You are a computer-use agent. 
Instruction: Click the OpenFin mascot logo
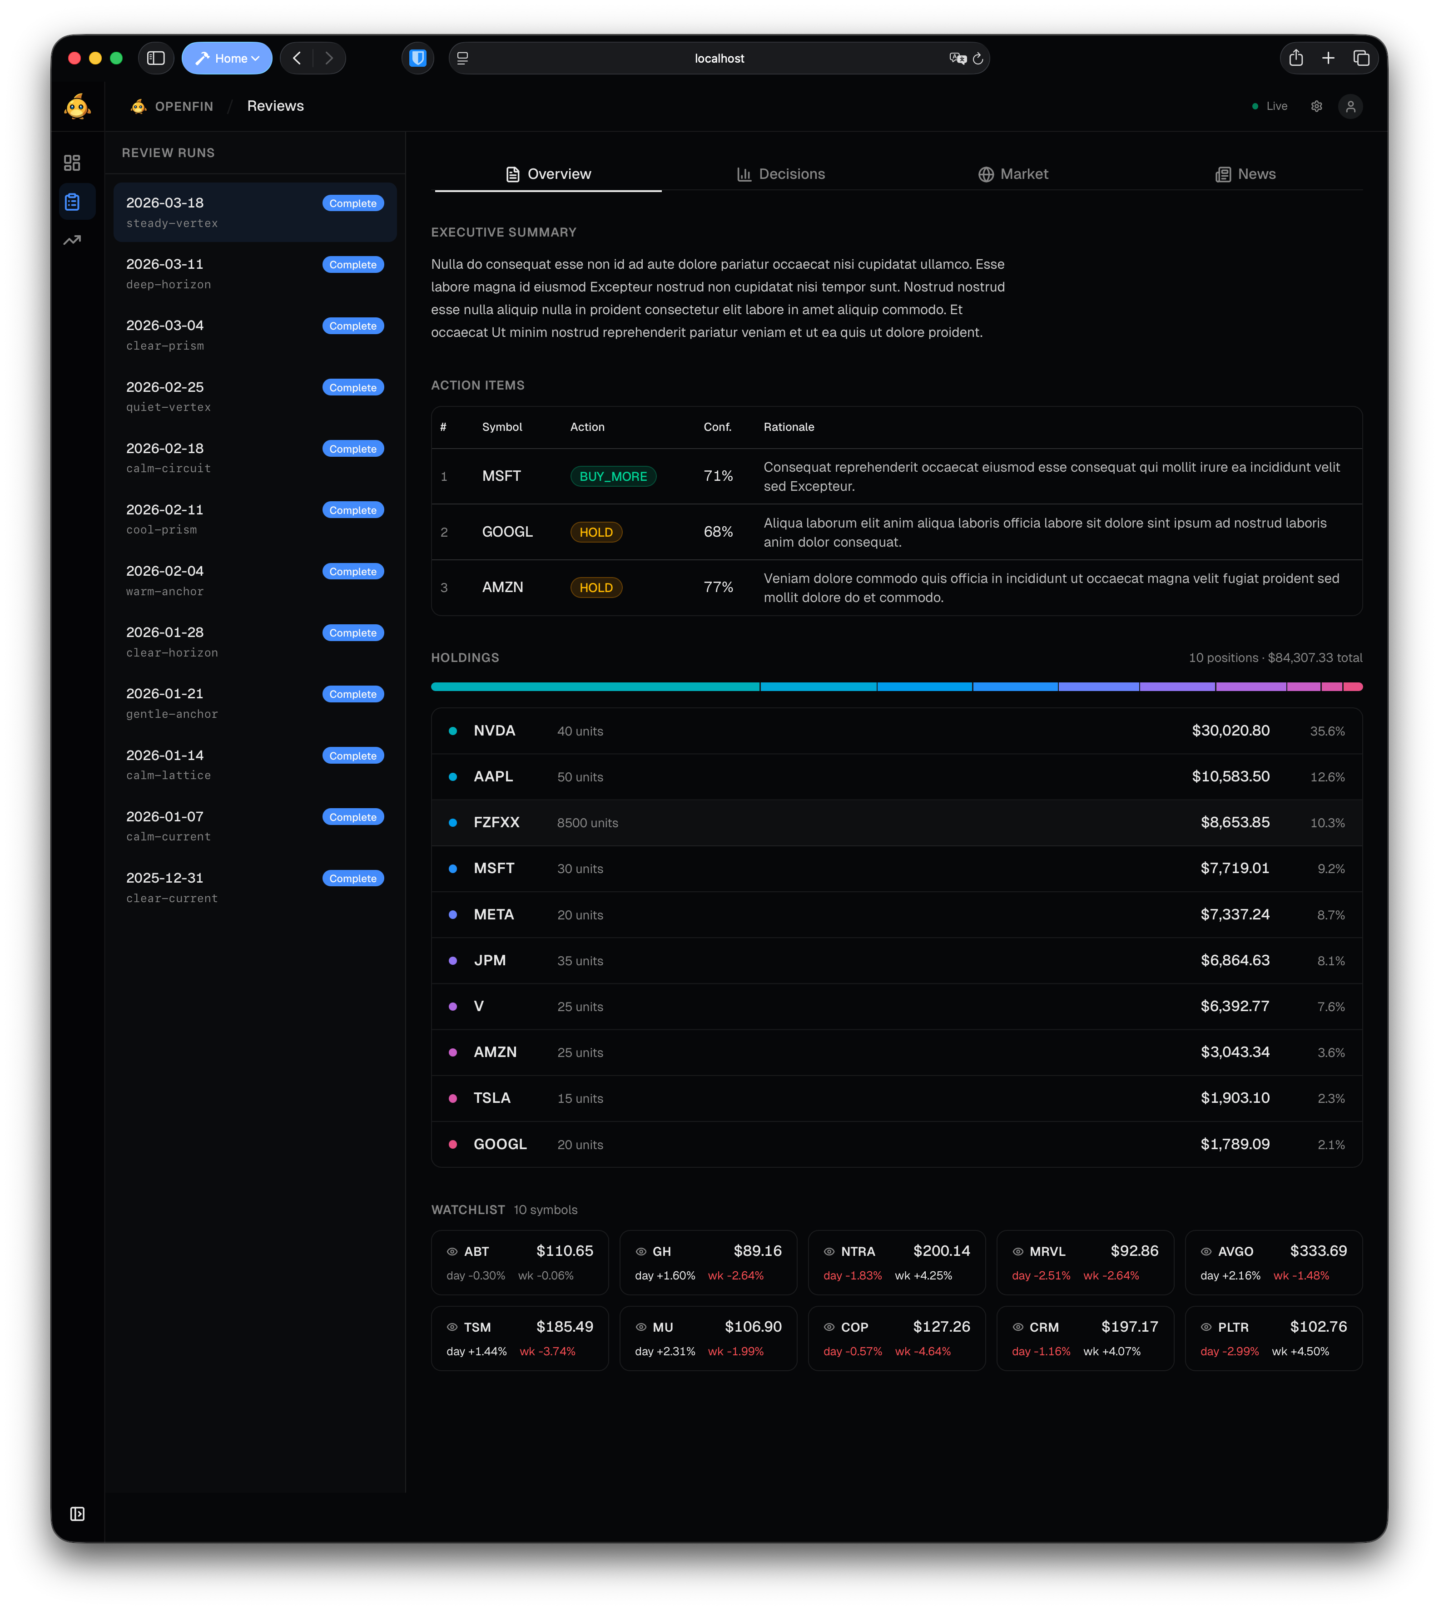pyautogui.click(x=78, y=106)
